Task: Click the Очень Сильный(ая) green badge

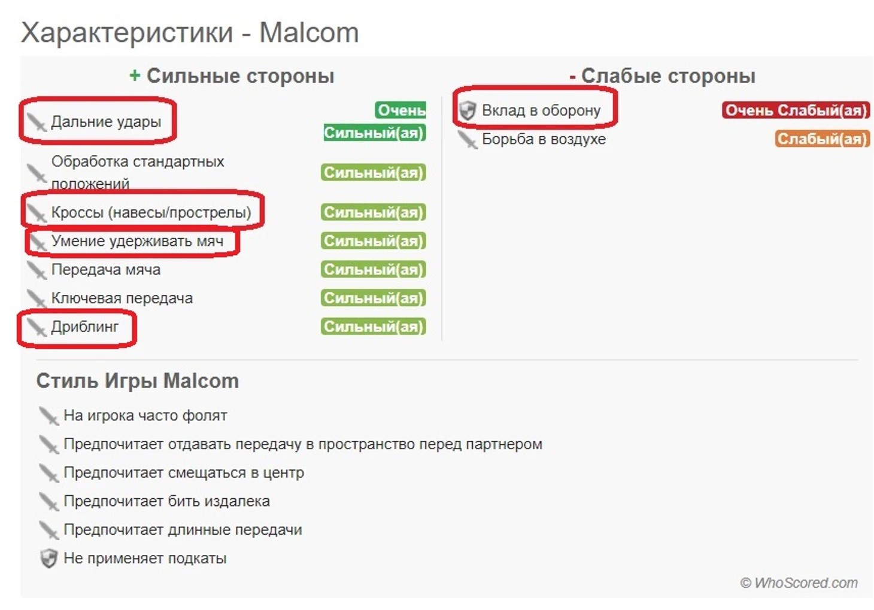Action: click(x=375, y=121)
